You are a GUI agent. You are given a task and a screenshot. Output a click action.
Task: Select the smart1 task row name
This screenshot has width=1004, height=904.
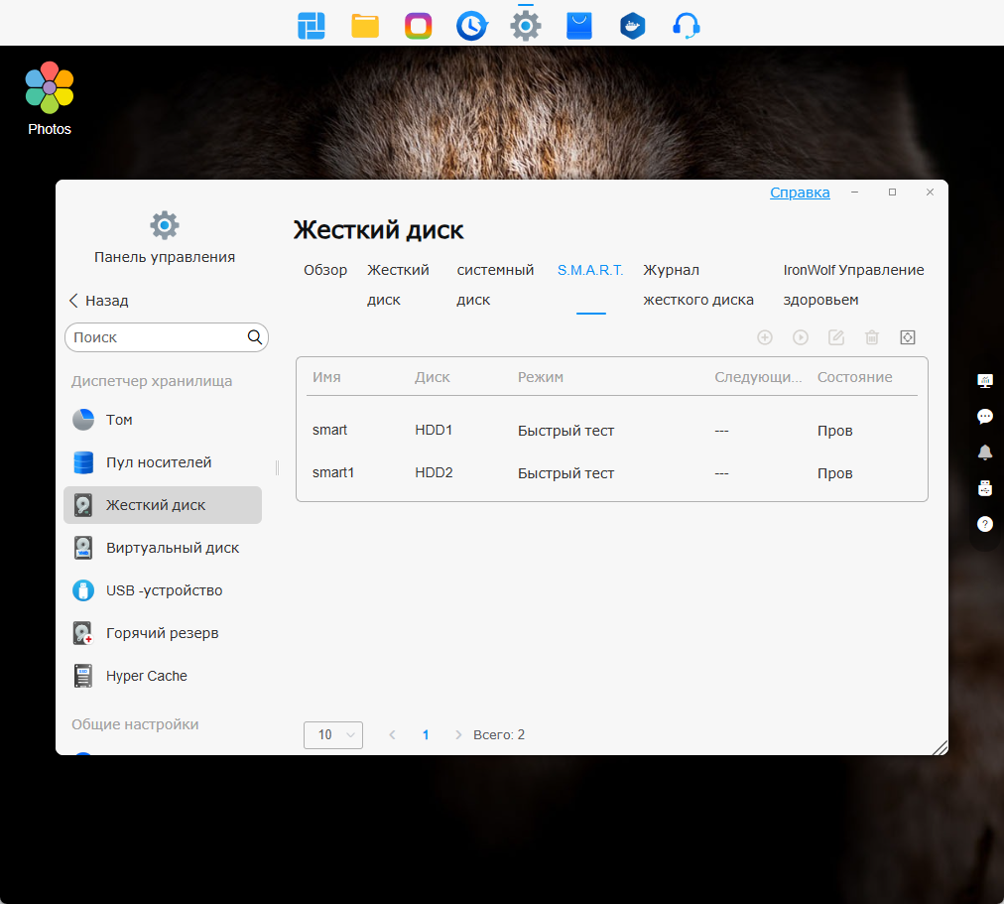click(333, 472)
